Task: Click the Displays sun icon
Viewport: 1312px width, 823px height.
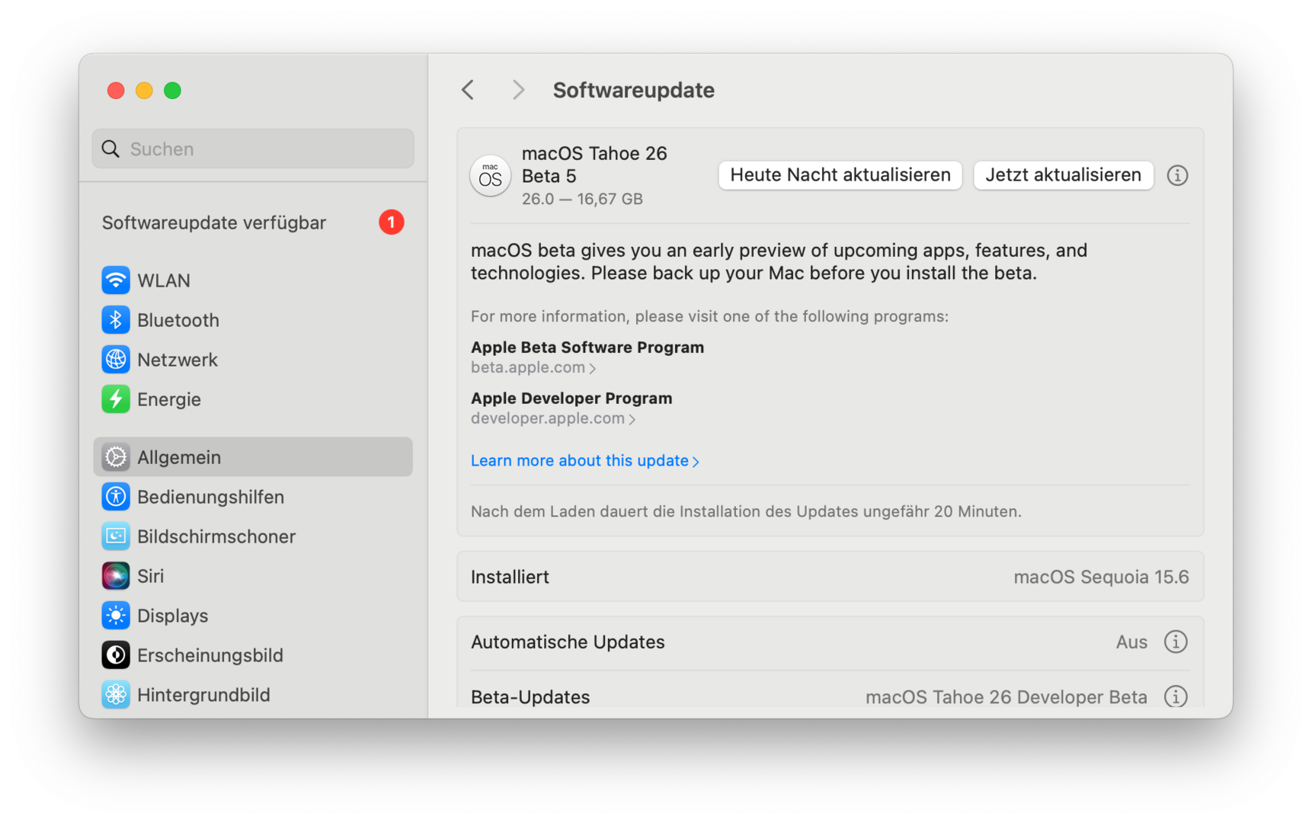Action: tap(116, 616)
